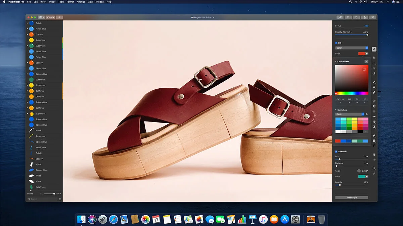Screen dimensions: 403x226
Task: Click the Add link next to Style
Action: click(366, 26)
